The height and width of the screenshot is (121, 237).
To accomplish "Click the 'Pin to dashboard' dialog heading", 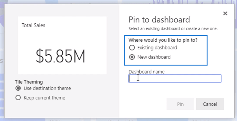I will (x=159, y=20).
